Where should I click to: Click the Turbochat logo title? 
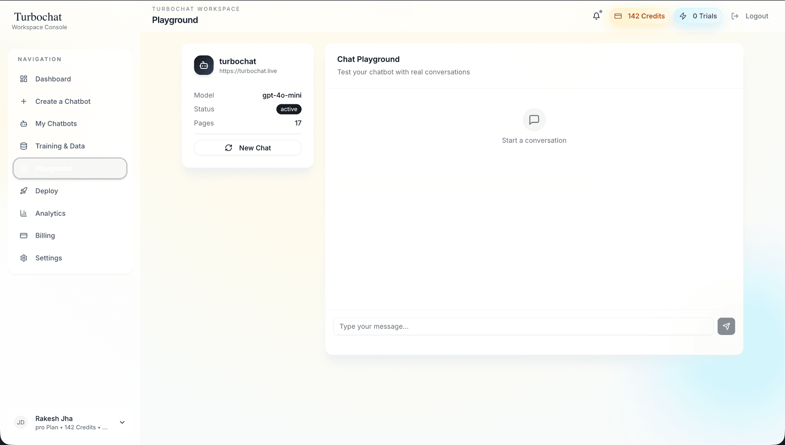pyautogui.click(x=38, y=17)
